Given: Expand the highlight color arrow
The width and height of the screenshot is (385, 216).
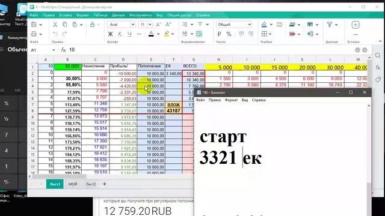Looking at the screenshot, I should click(x=173, y=34).
